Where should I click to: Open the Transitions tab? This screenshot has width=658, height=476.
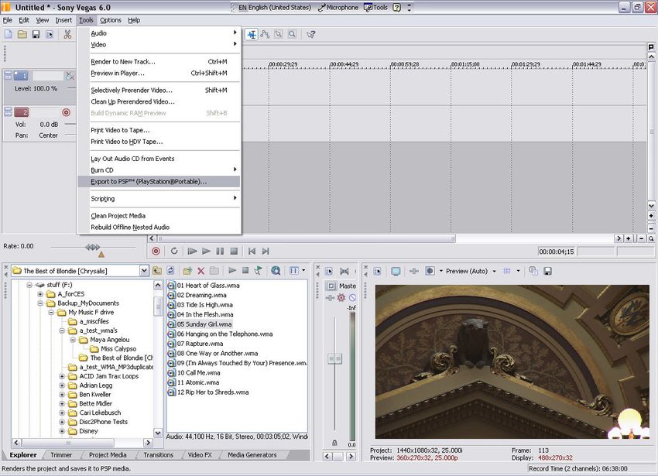158,455
